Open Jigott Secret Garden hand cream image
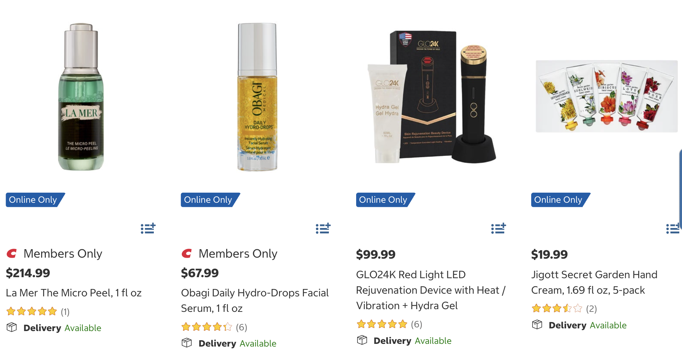The height and width of the screenshot is (357, 682). [607, 96]
